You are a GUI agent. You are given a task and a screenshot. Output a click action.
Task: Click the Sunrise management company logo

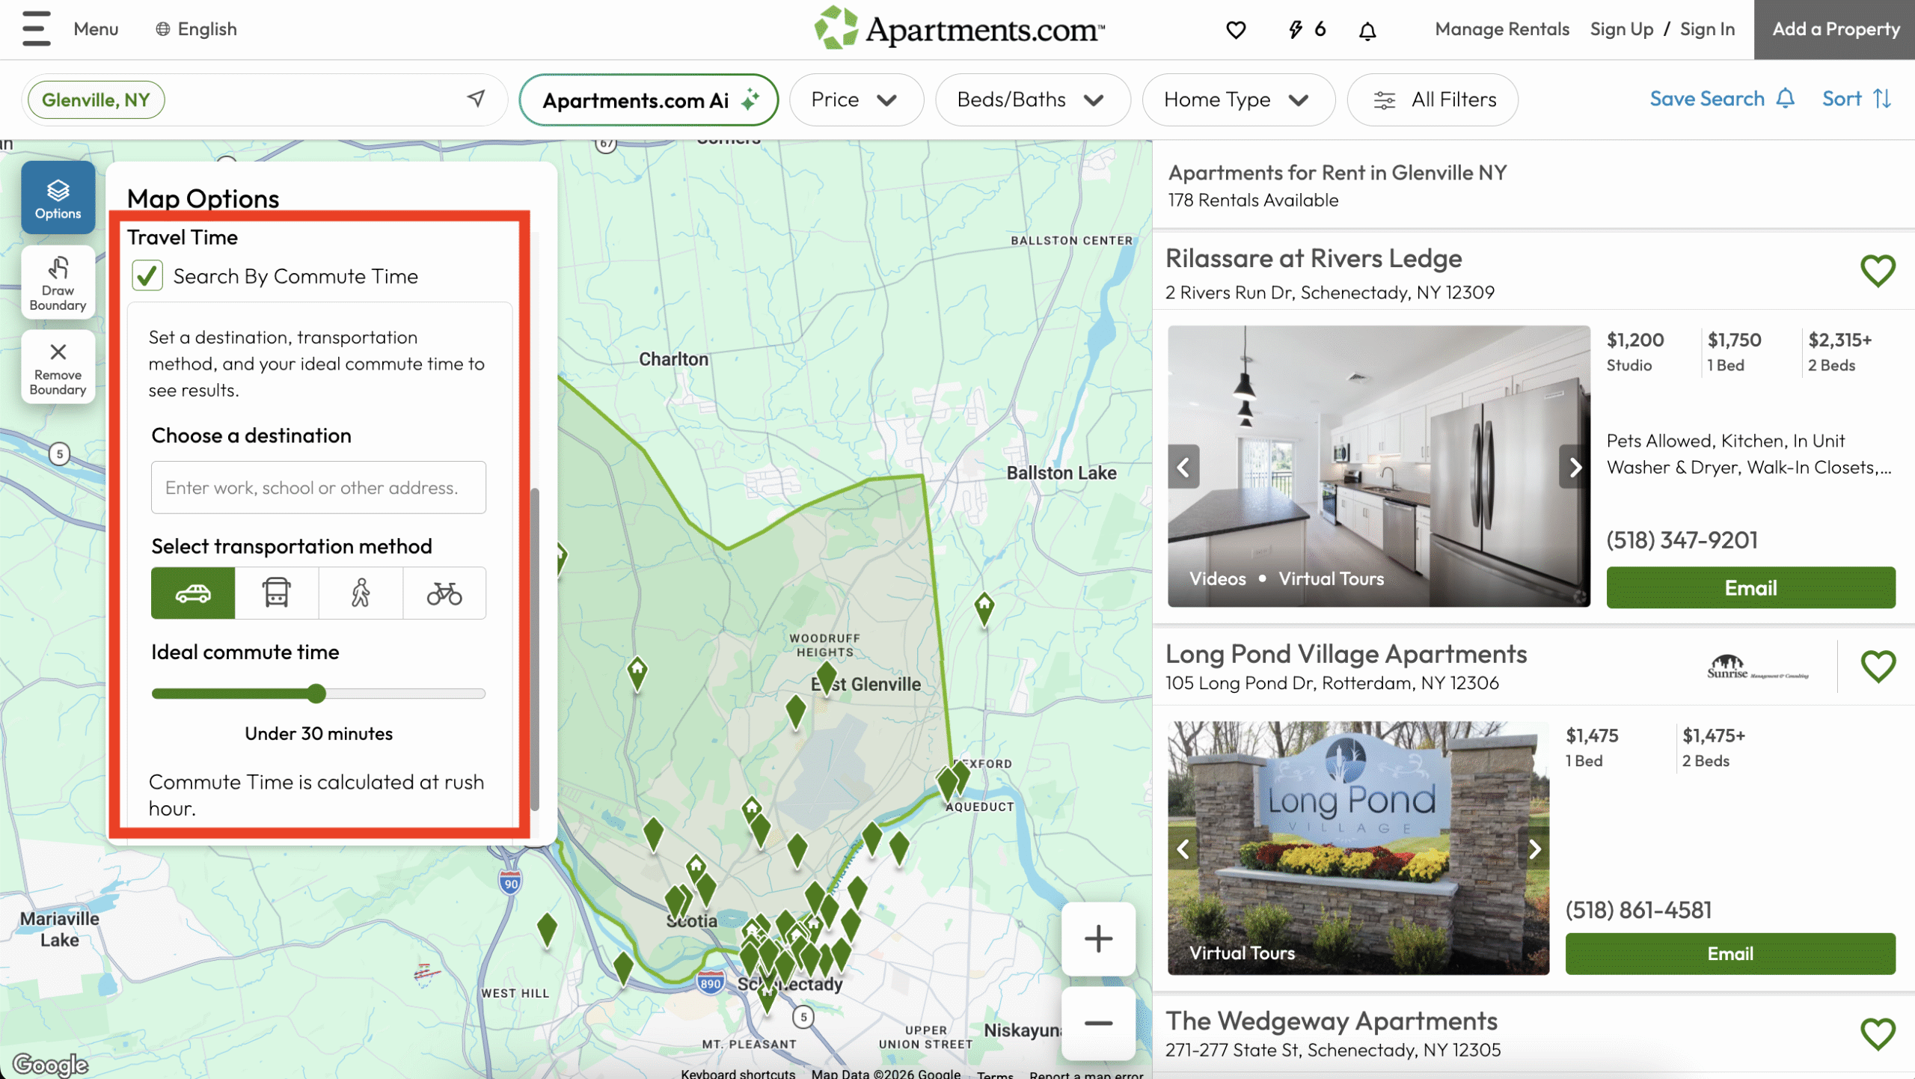[x=1757, y=666]
